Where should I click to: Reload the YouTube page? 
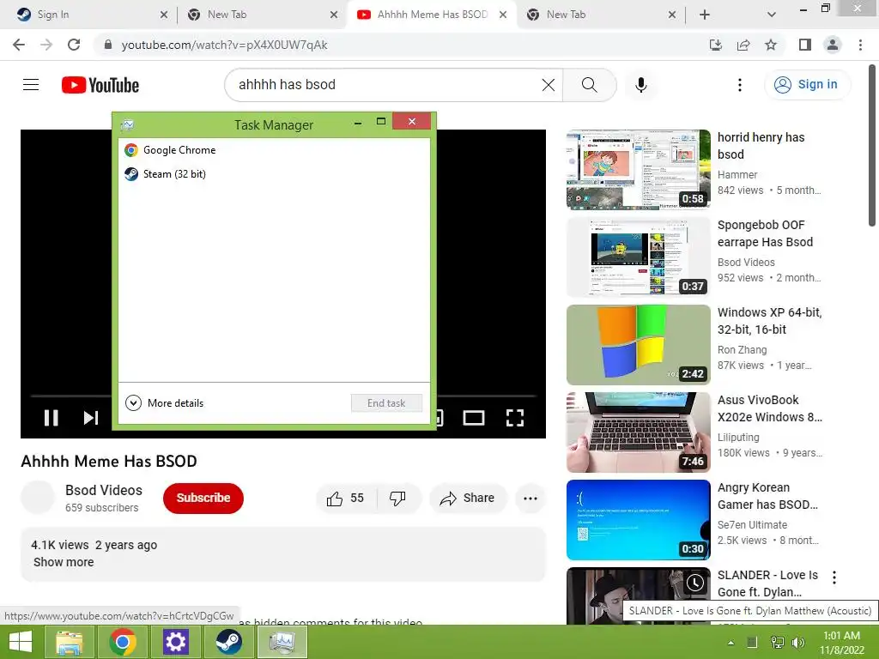click(74, 45)
